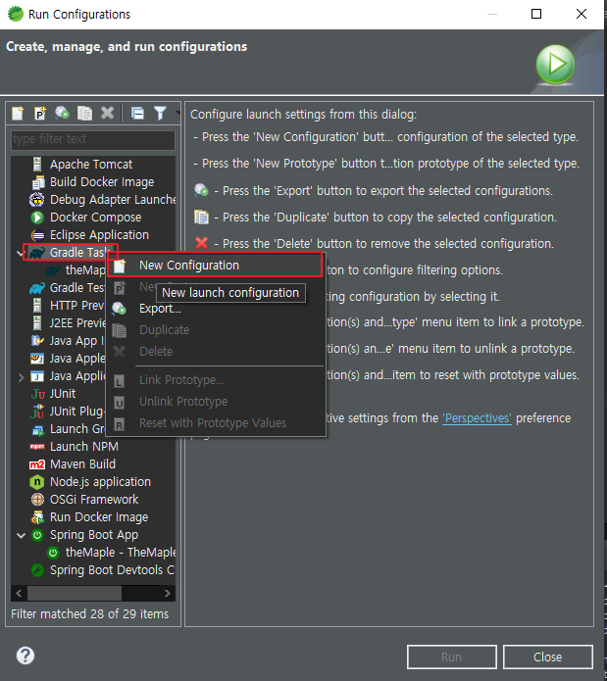607x681 pixels.
Task: Maximize the Run Configurations window
Action: pyautogui.click(x=536, y=14)
